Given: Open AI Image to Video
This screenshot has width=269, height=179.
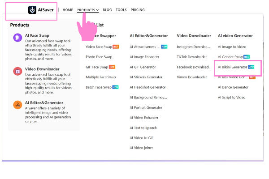Looking at the screenshot, I should pos(232,47).
